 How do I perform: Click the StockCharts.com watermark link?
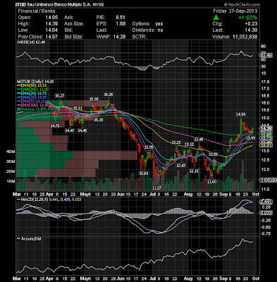click(x=242, y=4)
